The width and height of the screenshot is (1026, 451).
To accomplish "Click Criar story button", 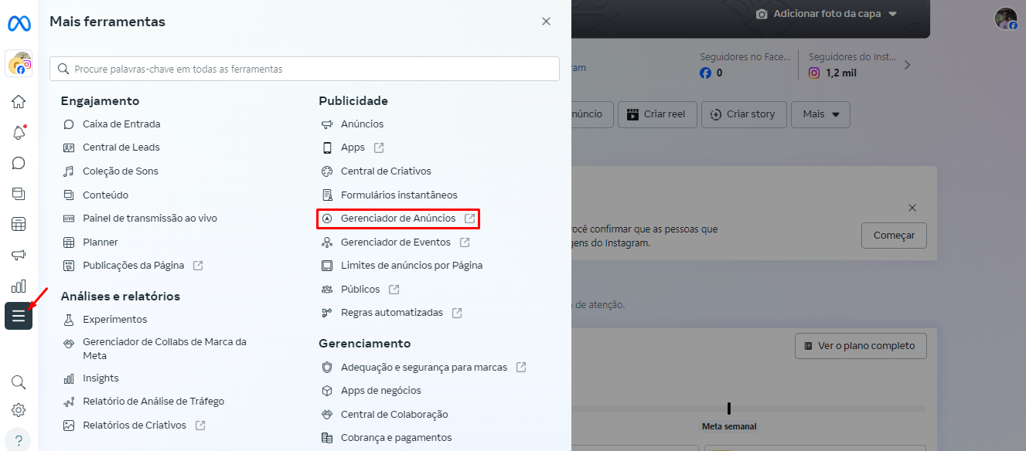I will coord(744,114).
